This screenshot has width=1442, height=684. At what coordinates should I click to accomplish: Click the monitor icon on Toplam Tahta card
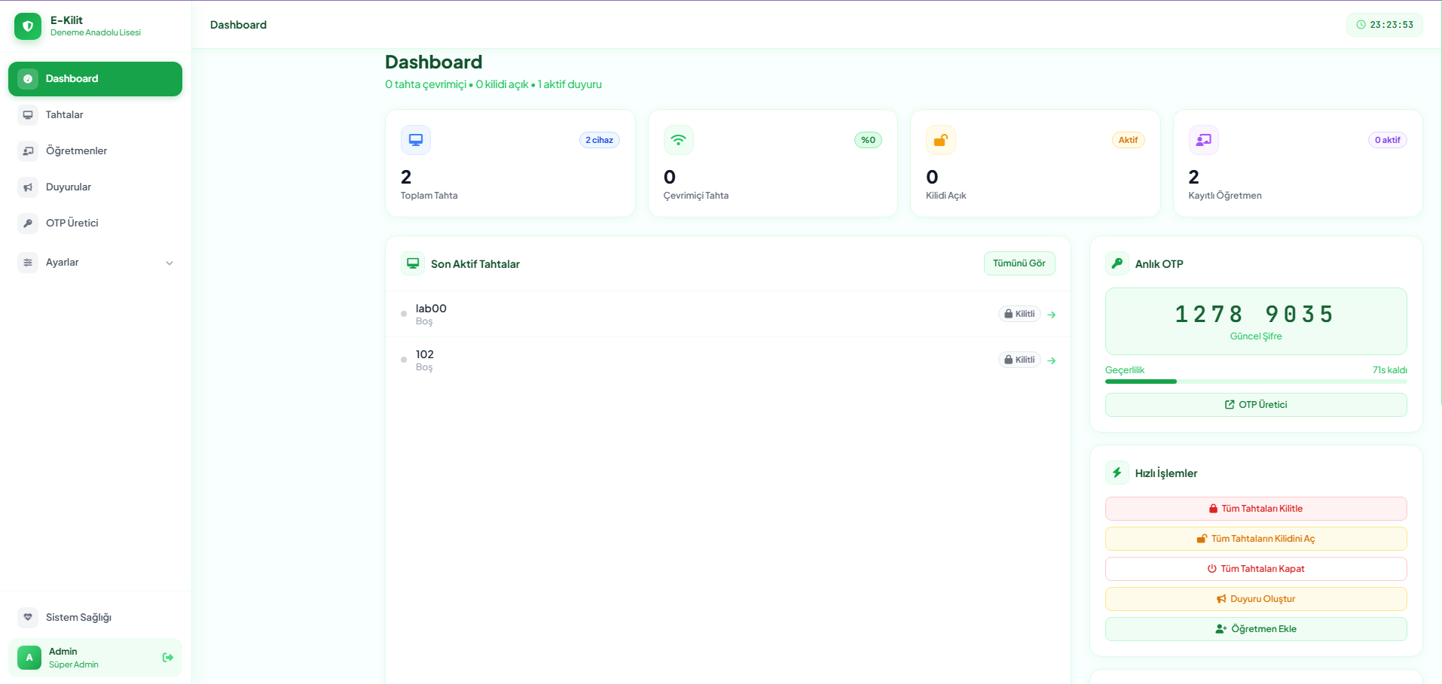pos(416,140)
